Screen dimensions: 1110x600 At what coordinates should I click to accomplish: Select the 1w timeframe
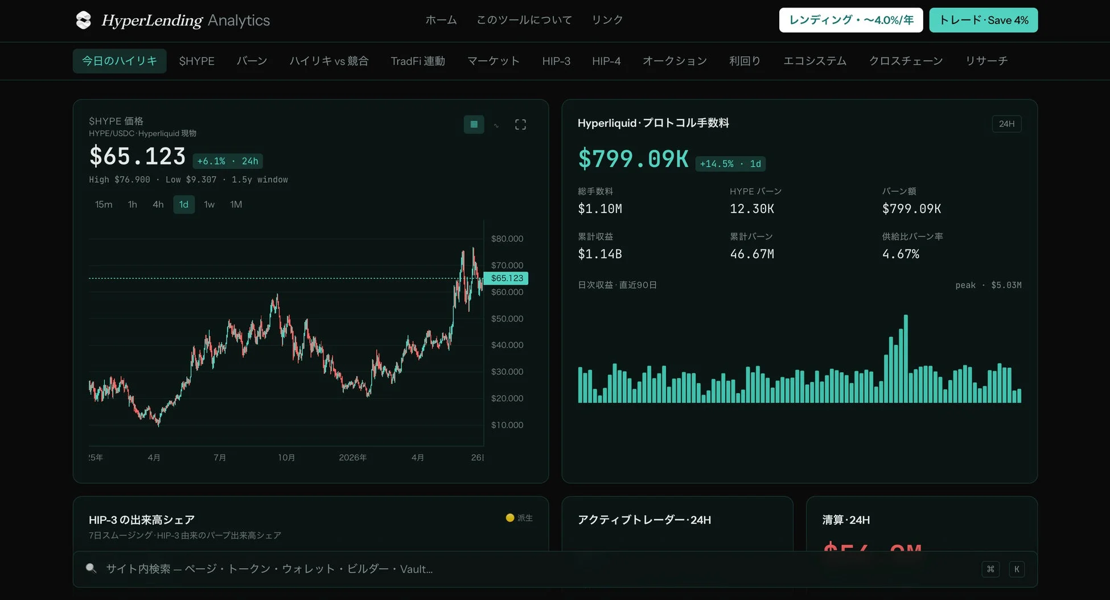[209, 204]
